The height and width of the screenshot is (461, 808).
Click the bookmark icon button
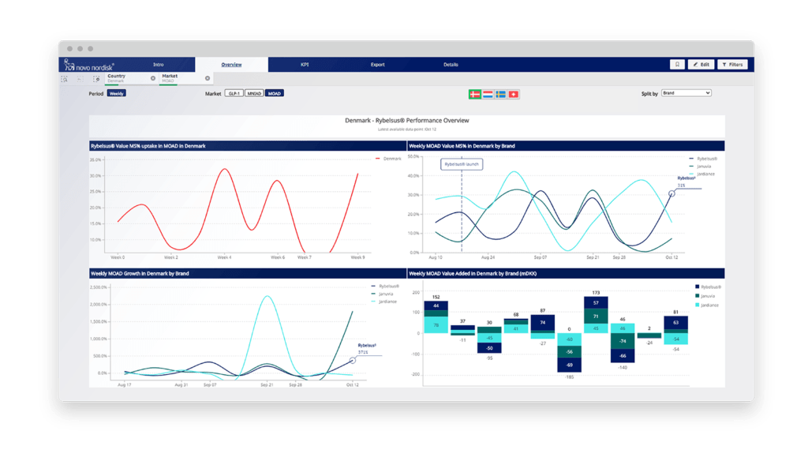point(677,65)
